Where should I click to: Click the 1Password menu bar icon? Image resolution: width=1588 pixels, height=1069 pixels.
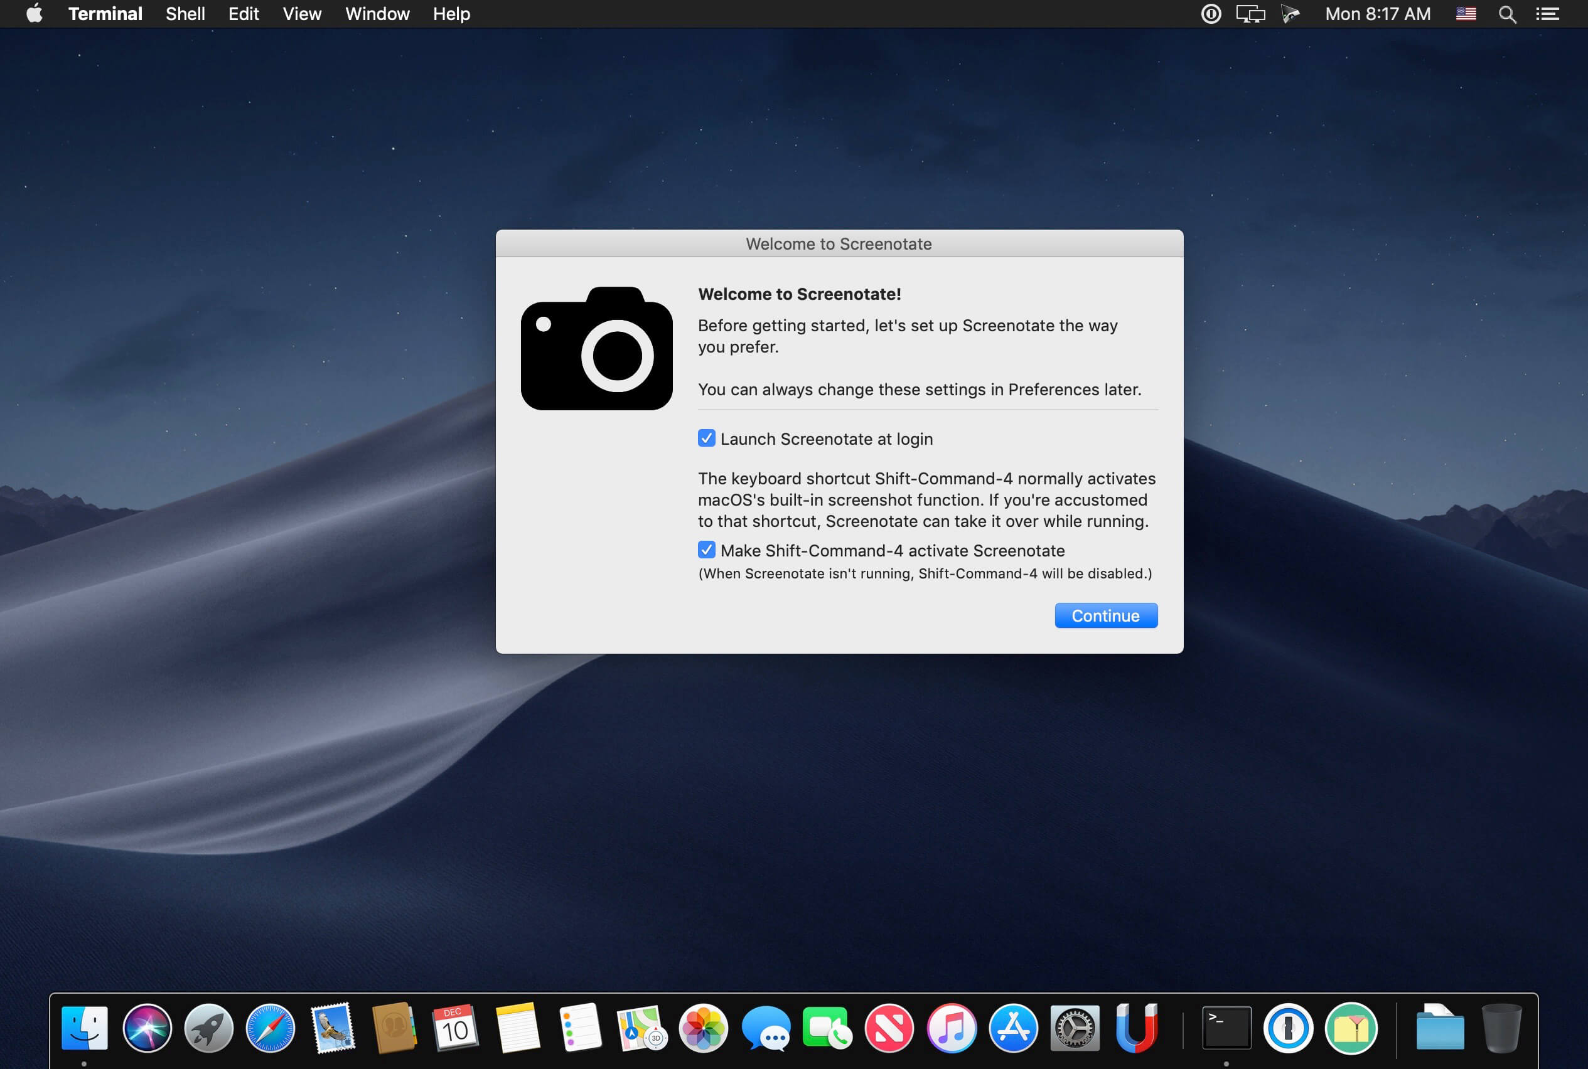1211,14
